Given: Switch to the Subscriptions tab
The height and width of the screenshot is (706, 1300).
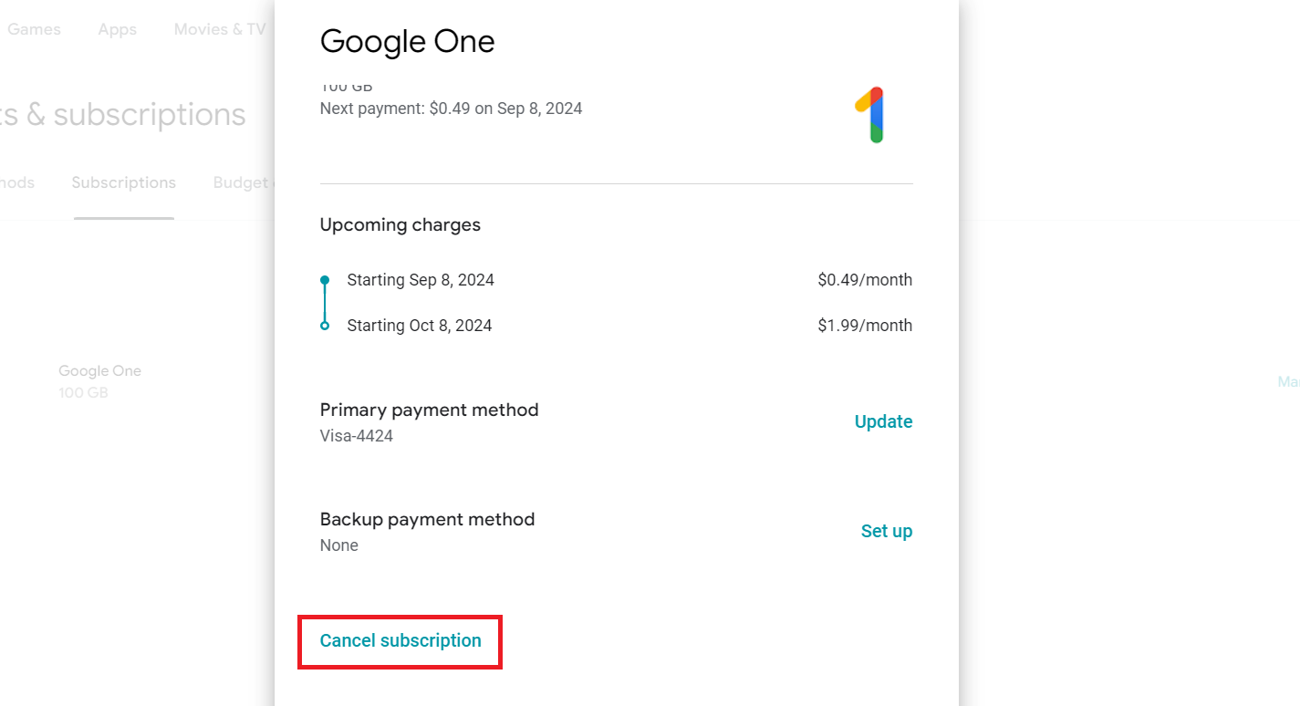Looking at the screenshot, I should 124,182.
